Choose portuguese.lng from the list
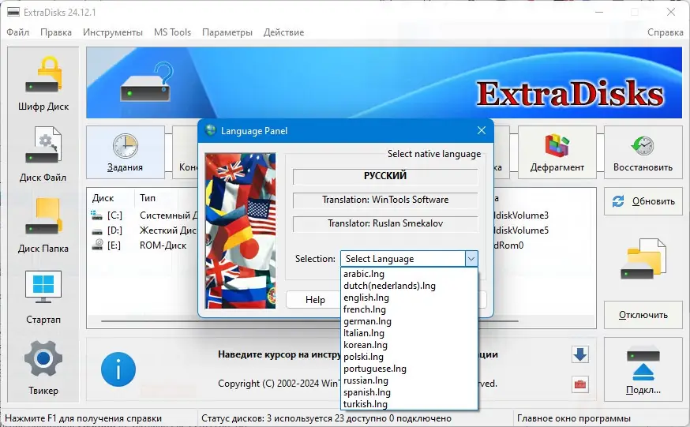This screenshot has width=690, height=427. (409, 369)
